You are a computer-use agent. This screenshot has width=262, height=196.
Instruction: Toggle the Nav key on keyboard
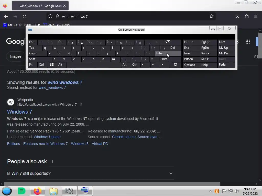coord(226,42)
